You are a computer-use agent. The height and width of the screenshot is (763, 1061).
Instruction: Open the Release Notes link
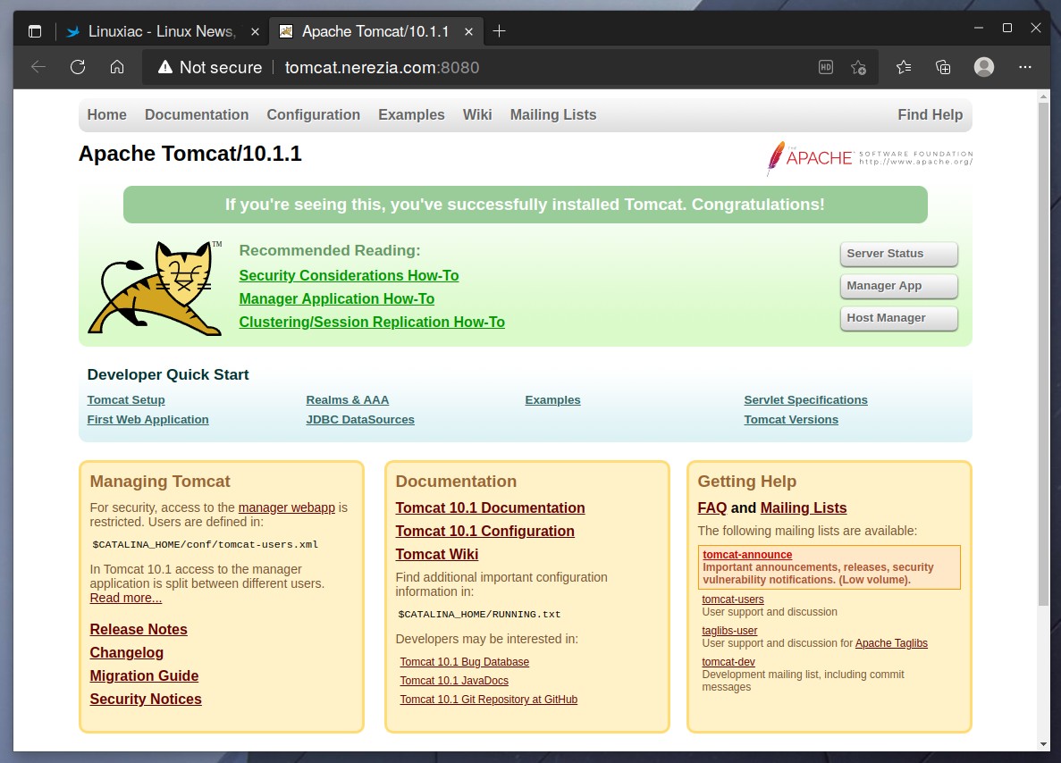pos(139,630)
